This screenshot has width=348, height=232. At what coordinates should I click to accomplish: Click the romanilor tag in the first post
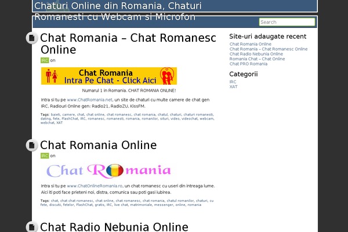coord(150,119)
